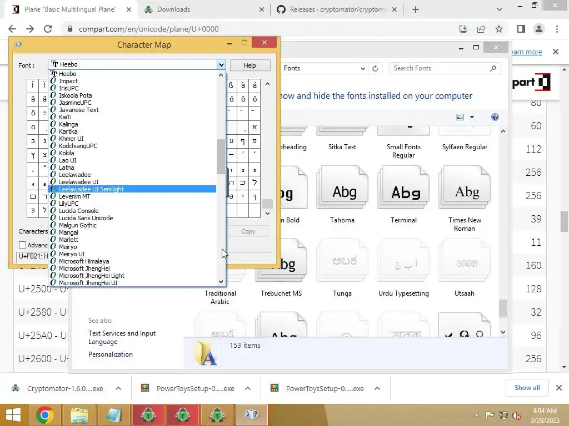Select Microsoft Himalaya font entry
This screenshot has height=426, width=569.
(x=84, y=261)
